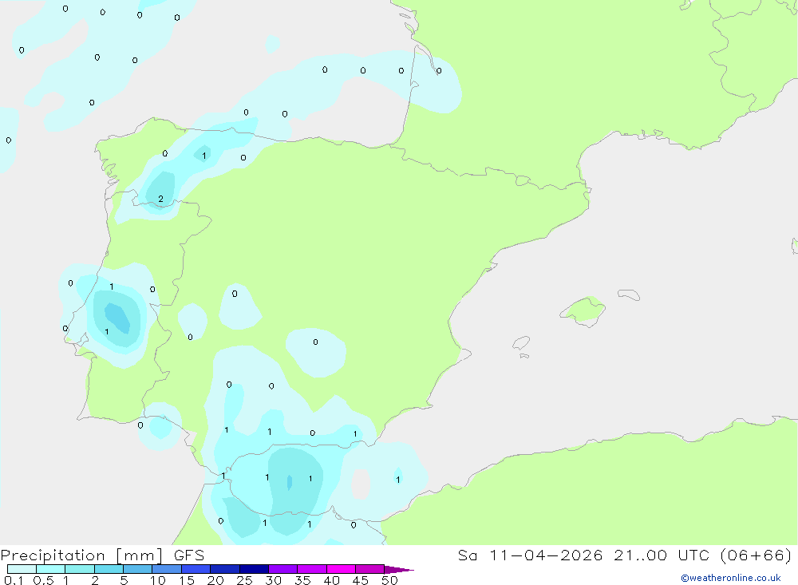Click the "[mm]" unit label
798x585 pixels.
pos(140,555)
